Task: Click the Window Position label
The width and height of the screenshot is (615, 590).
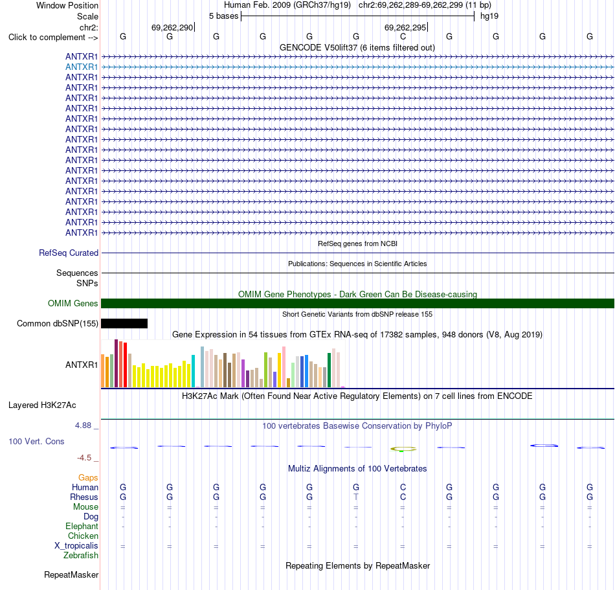Action: click(x=67, y=5)
